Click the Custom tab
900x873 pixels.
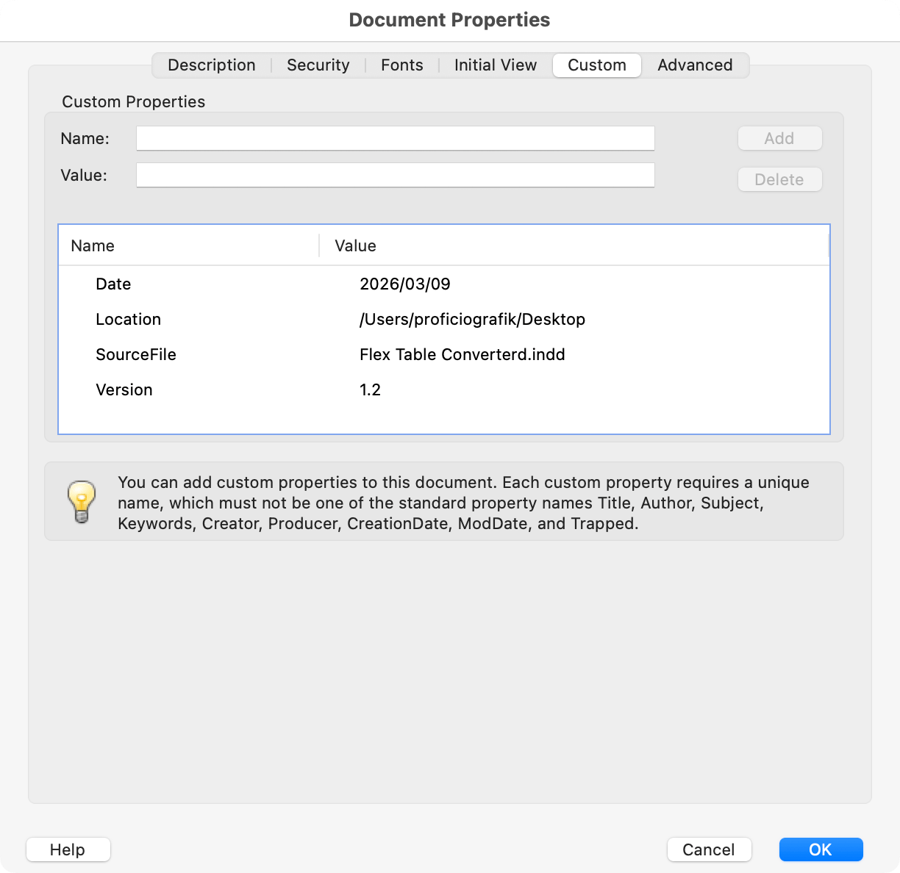pos(596,65)
